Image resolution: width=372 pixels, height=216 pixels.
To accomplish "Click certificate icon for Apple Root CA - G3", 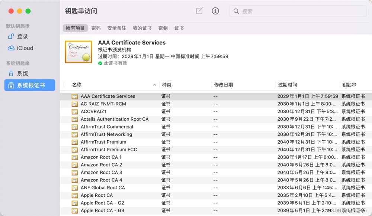I will [x=75, y=210].
